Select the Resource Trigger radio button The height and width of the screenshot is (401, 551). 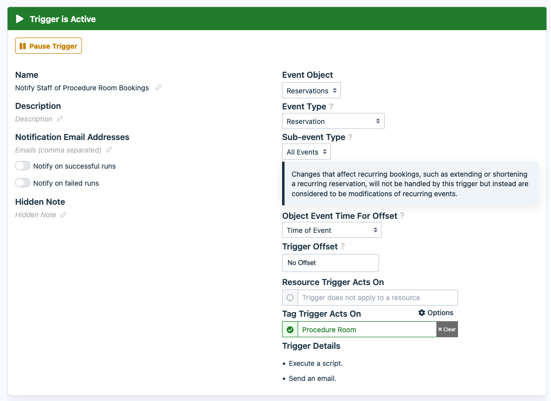tap(290, 297)
